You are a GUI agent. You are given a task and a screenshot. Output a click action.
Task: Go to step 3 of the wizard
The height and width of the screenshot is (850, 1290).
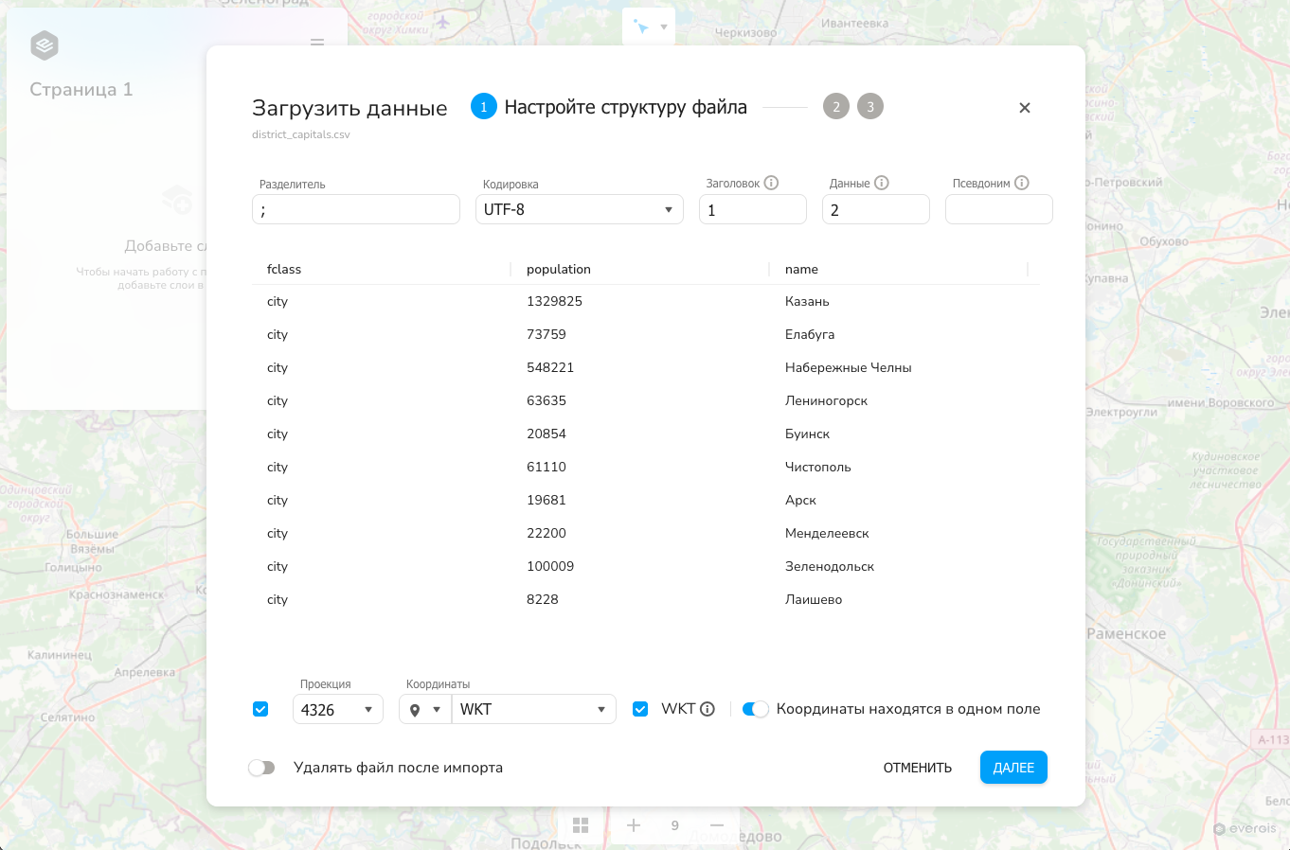[x=870, y=106]
